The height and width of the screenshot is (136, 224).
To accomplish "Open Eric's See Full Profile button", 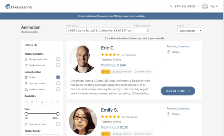I will click(178, 91).
